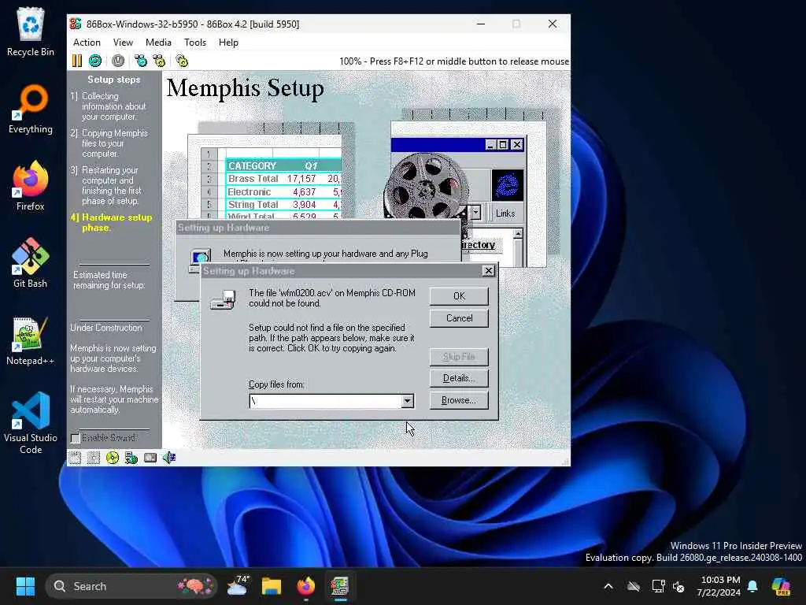Send Ctrl+Alt+Esc via yellow toolbar icon
Viewport: 806px width, 605px height.
[x=159, y=61]
